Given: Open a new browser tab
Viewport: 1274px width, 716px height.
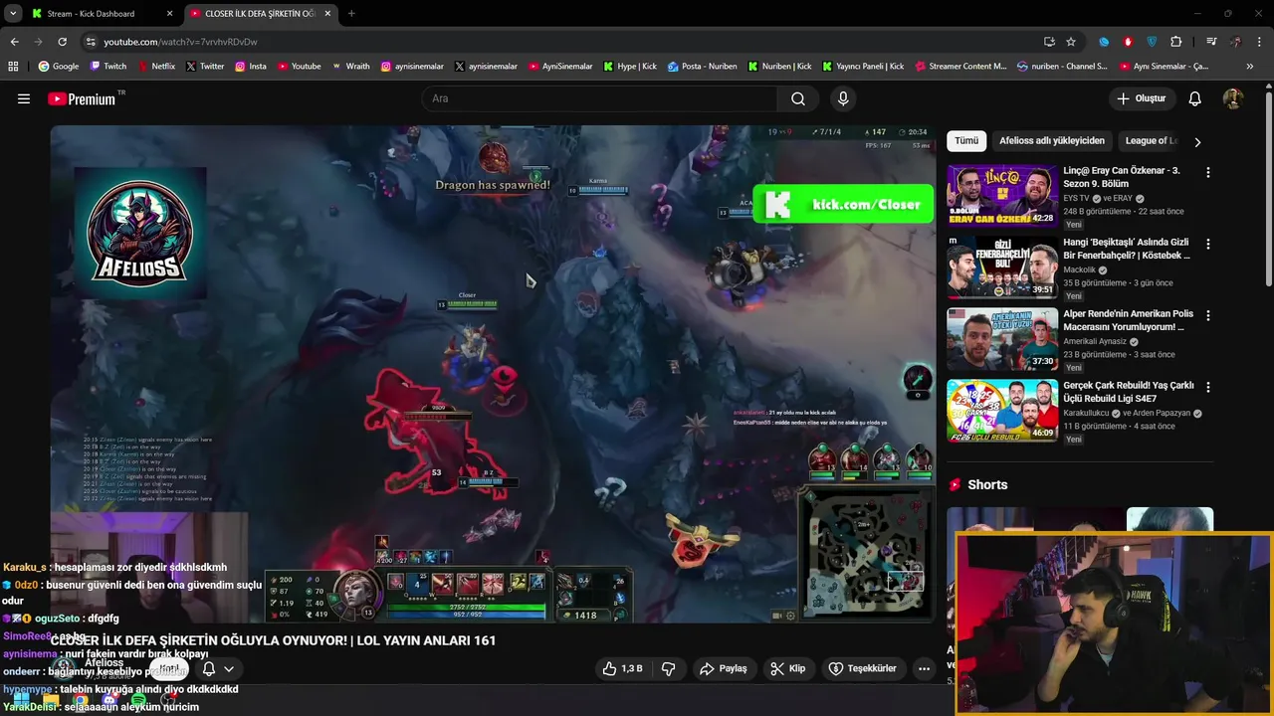Looking at the screenshot, I should coord(351,14).
